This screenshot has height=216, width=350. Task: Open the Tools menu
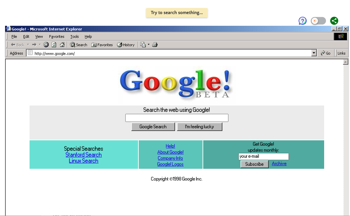coord(74,37)
